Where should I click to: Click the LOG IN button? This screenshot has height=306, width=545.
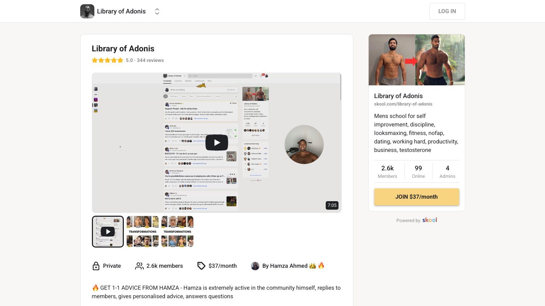pos(447,11)
